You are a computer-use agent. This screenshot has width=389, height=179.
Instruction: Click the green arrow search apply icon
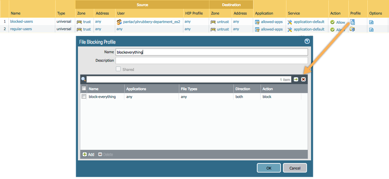click(296, 79)
